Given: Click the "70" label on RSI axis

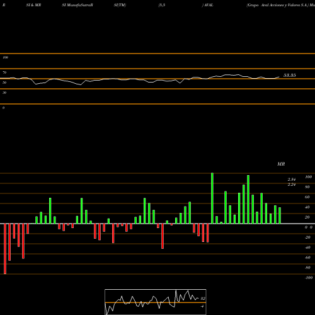Looking at the screenshot, I should pyautogui.click(x=4, y=72).
